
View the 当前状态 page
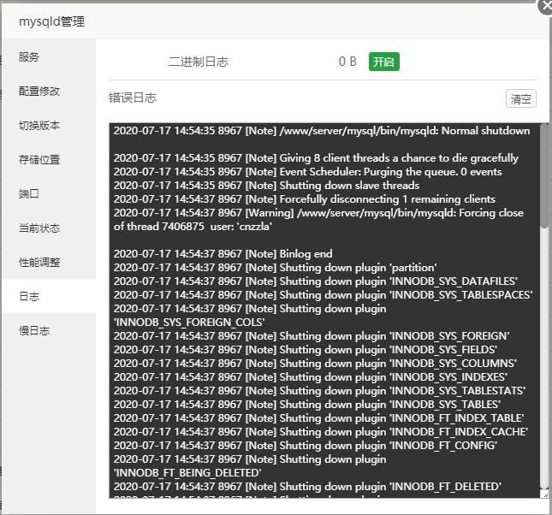pyautogui.click(x=39, y=228)
